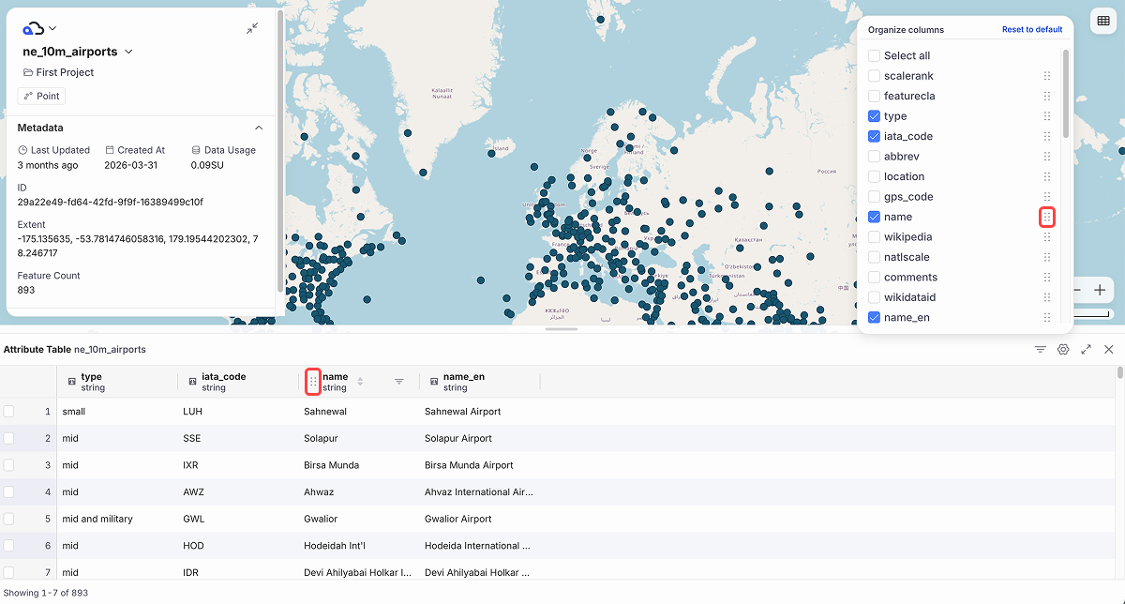The image size is (1125, 604).
Task: Click the Organize columns list scrollbar
Action: click(x=1065, y=94)
